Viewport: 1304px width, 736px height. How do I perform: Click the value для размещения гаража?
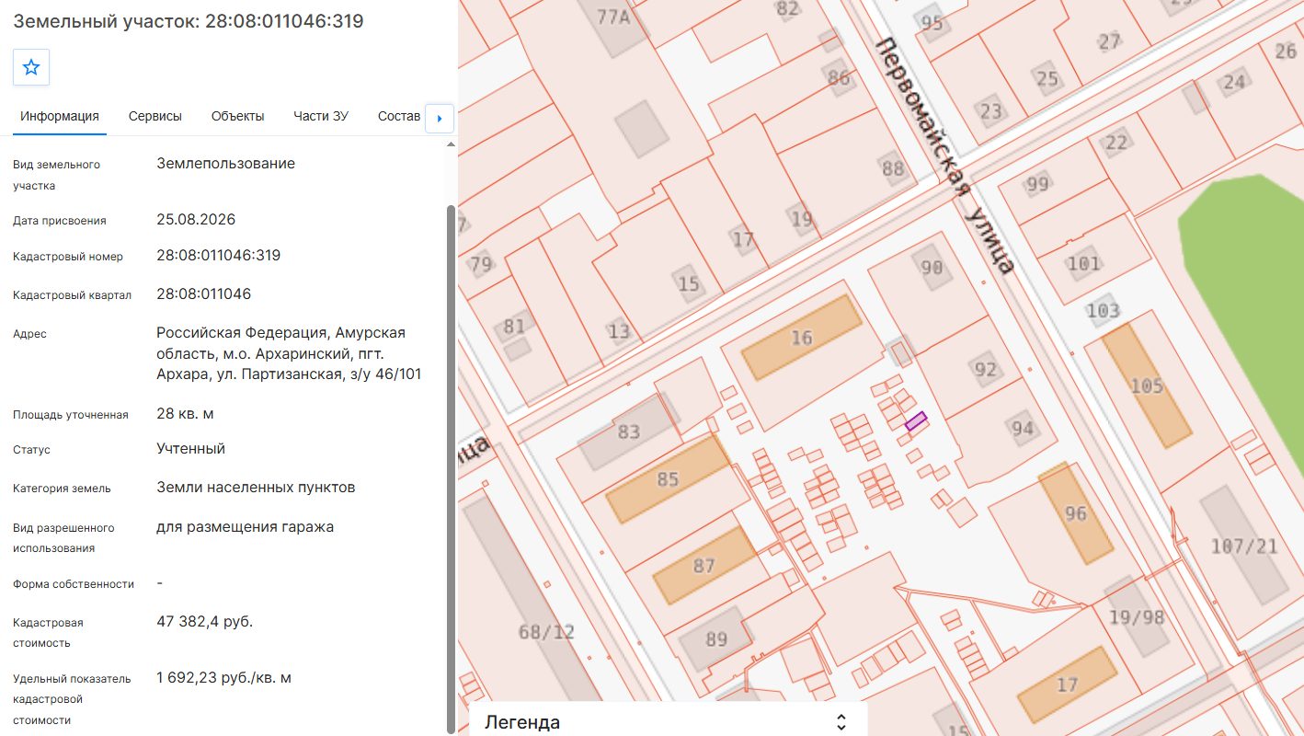click(245, 527)
